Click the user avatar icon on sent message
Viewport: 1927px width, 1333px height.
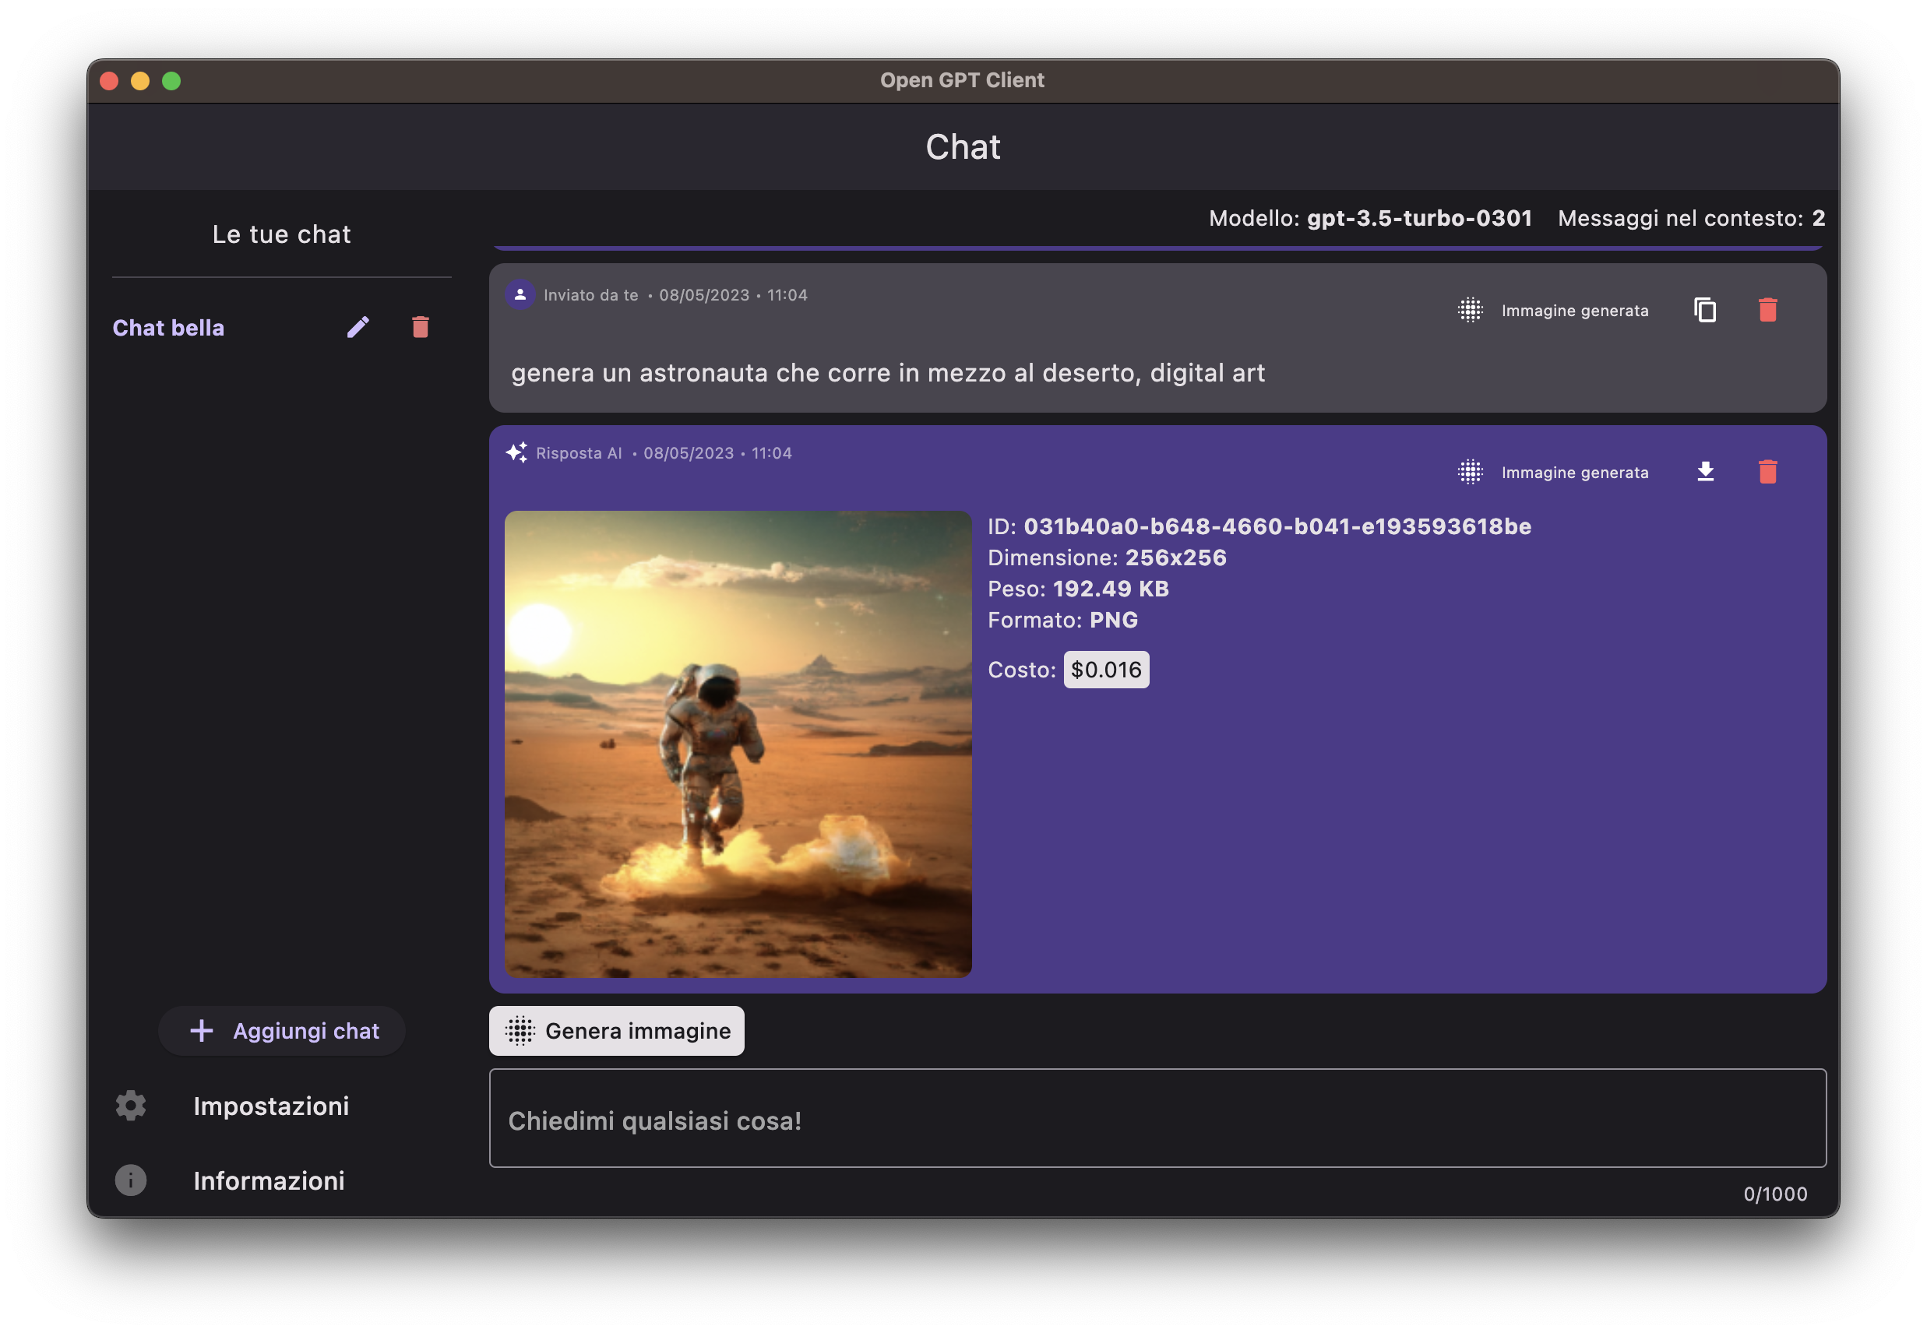click(520, 295)
